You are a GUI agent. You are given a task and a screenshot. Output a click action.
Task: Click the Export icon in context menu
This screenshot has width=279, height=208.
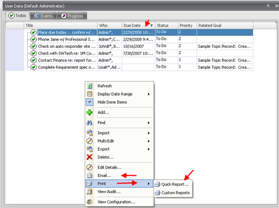click(90, 149)
